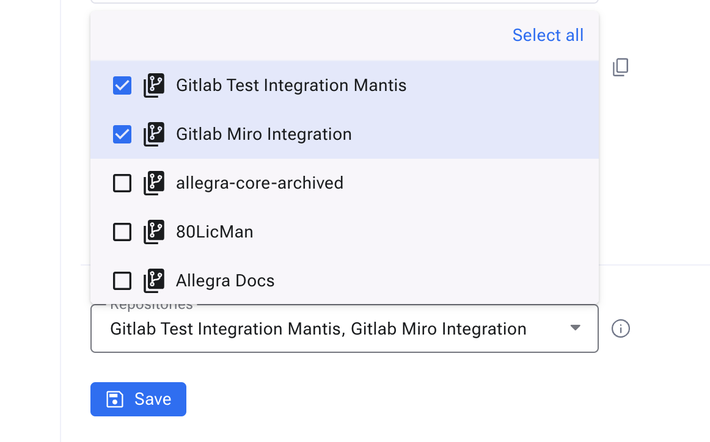The height and width of the screenshot is (442, 710).
Task: Uncheck Gitlab Miro Integration
Action: pyautogui.click(x=122, y=134)
